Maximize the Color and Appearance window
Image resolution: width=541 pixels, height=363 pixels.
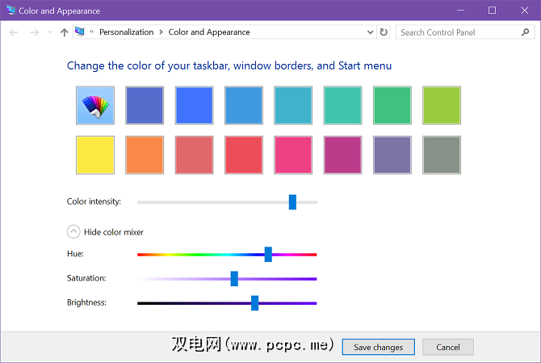pos(492,11)
